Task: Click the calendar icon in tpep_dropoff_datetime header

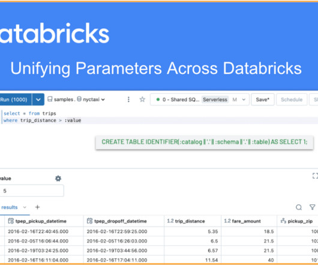Action: pos(89,221)
